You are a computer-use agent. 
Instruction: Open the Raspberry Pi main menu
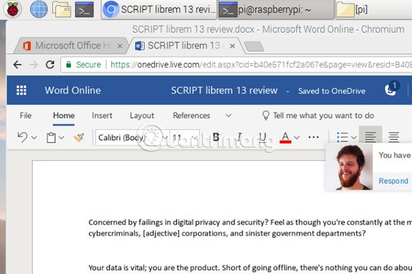(12, 10)
